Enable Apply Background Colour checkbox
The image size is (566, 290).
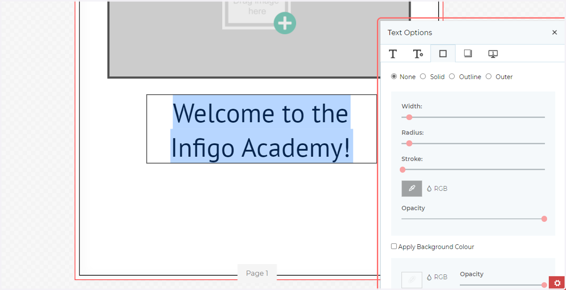click(394, 246)
